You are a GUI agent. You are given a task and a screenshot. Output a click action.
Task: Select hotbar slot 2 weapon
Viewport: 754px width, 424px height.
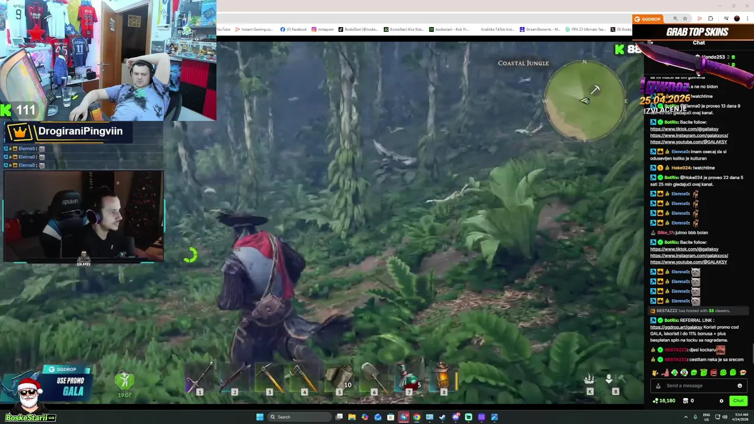pyautogui.click(x=234, y=378)
